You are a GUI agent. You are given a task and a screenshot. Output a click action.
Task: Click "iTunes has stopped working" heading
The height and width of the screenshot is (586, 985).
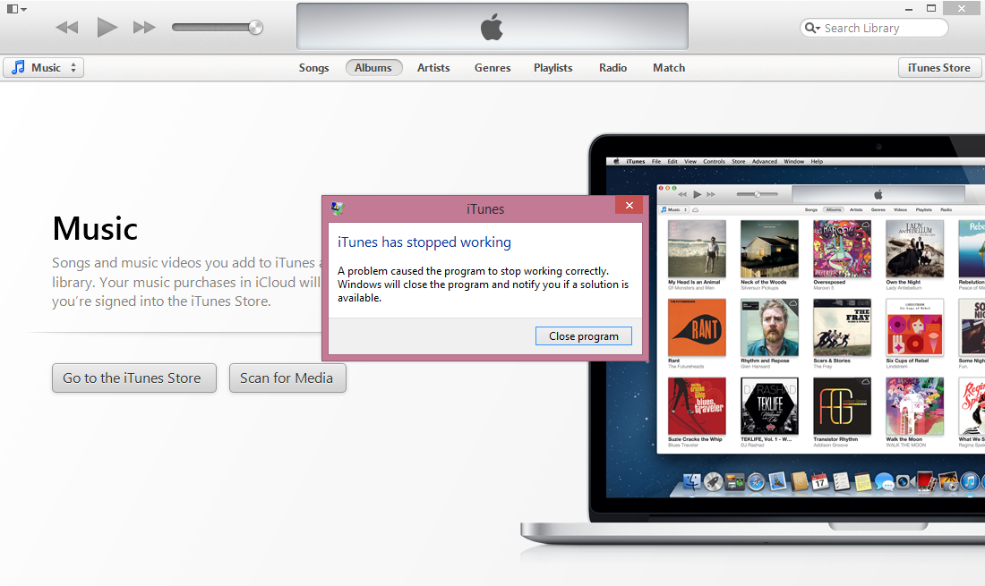click(x=424, y=242)
